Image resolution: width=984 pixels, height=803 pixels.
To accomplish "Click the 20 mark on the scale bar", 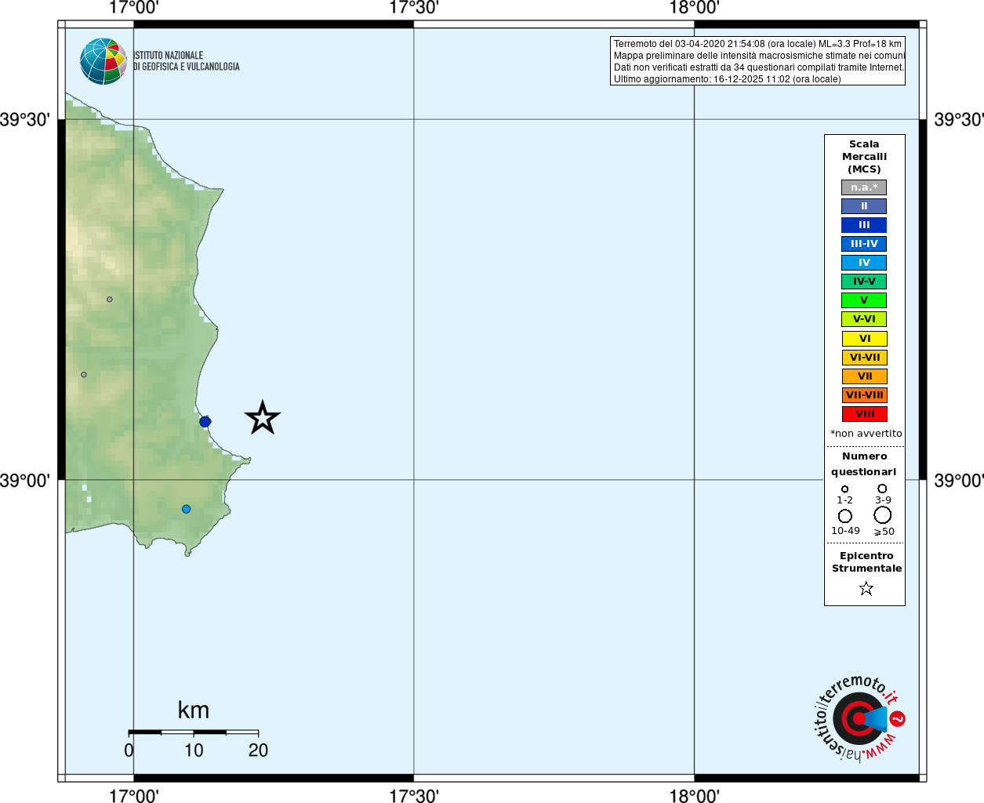I will [258, 750].
